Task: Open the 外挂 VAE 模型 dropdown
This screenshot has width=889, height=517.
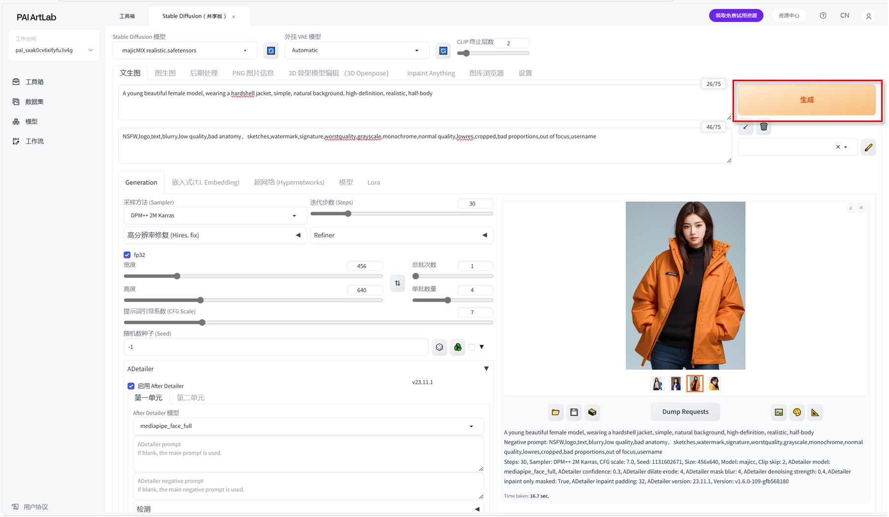Action: point(357,50)
